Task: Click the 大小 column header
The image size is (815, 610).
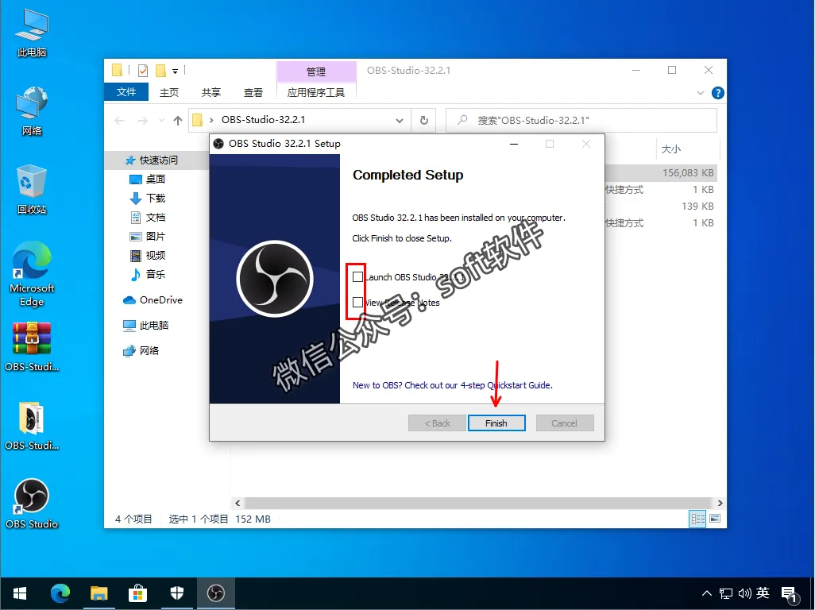Action: [670, 149]
